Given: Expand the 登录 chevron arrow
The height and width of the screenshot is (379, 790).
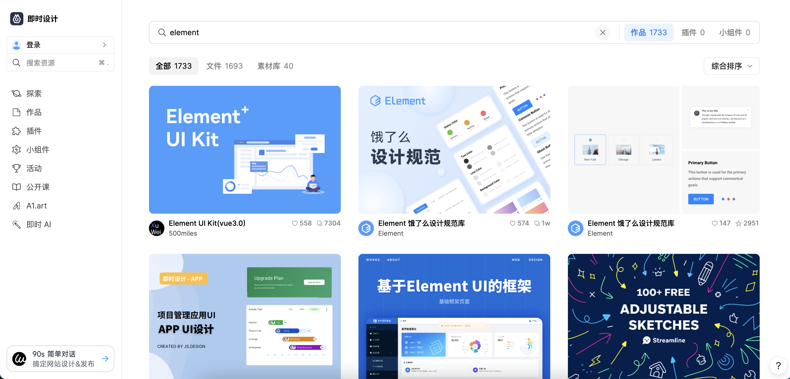Looking at the screenshot, I should 104,45.
